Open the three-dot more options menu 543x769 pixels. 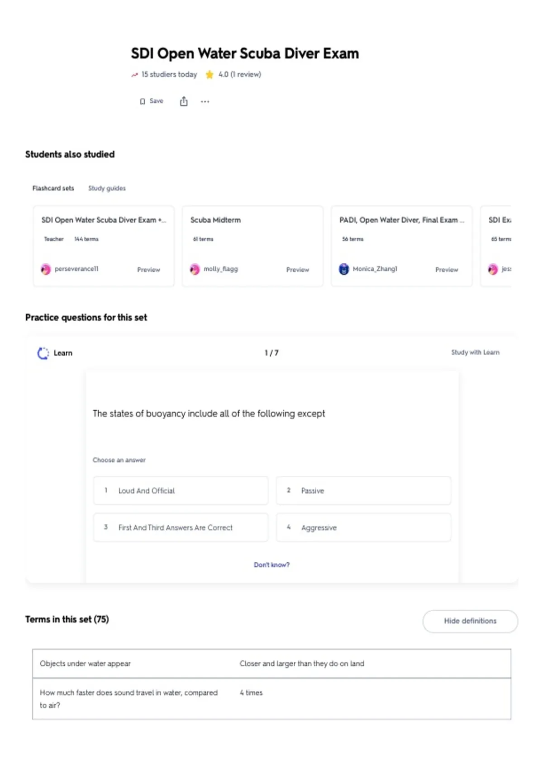pyautogui.click(x=205, y=102)
